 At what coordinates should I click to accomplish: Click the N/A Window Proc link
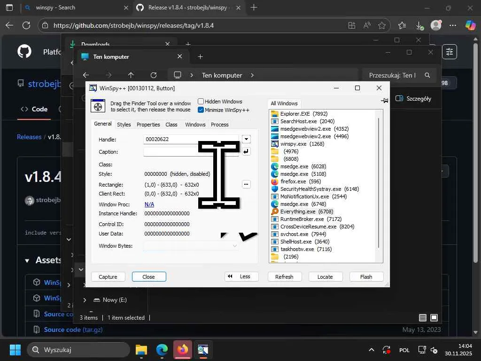[x=149, y=204]
